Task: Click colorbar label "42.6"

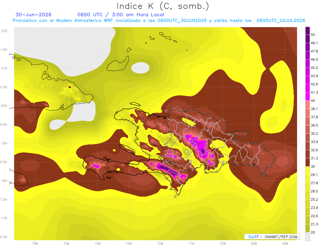Action: tap(314, 84)
